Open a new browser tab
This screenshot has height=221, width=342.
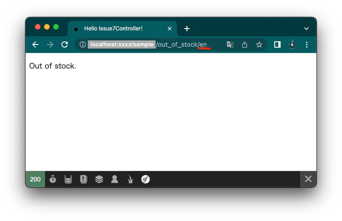187,29
